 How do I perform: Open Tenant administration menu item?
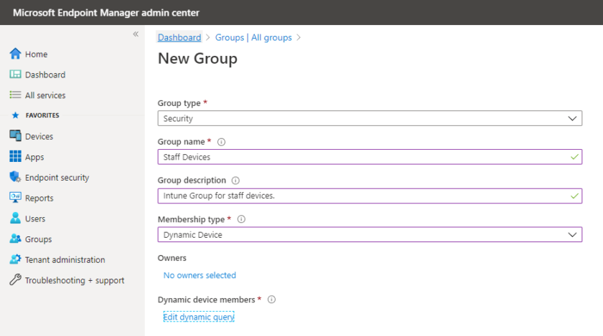tap(65, 259)
